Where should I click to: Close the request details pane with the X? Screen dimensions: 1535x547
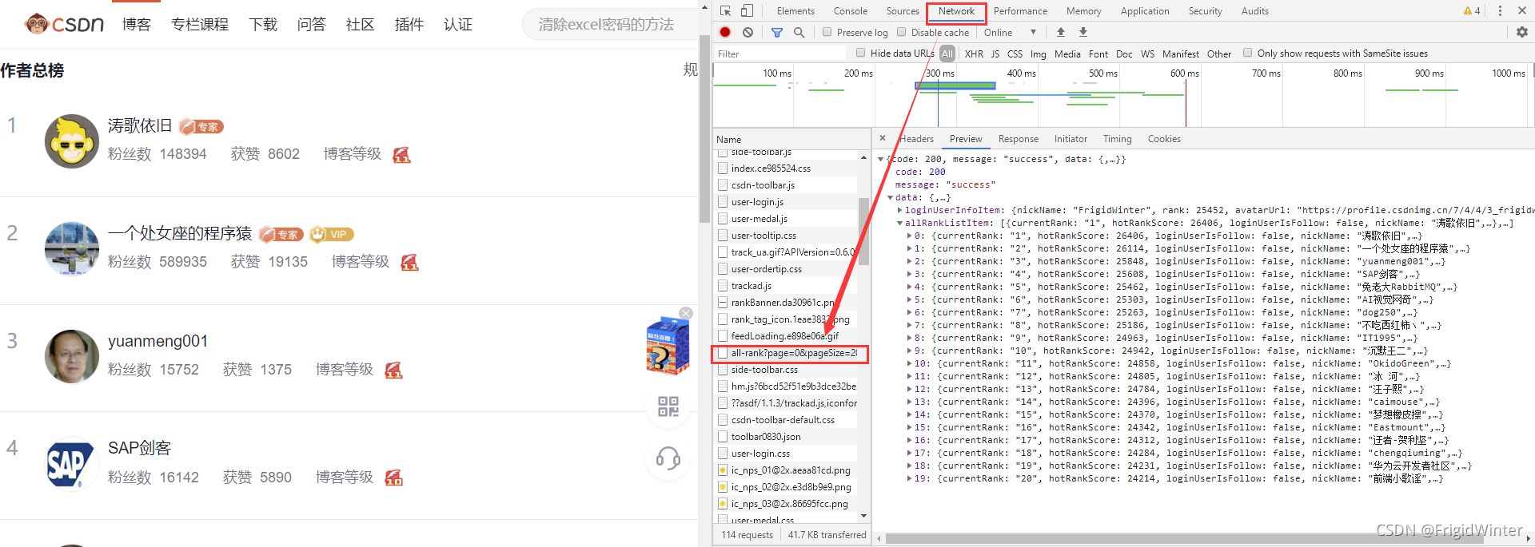pos(883,138)
